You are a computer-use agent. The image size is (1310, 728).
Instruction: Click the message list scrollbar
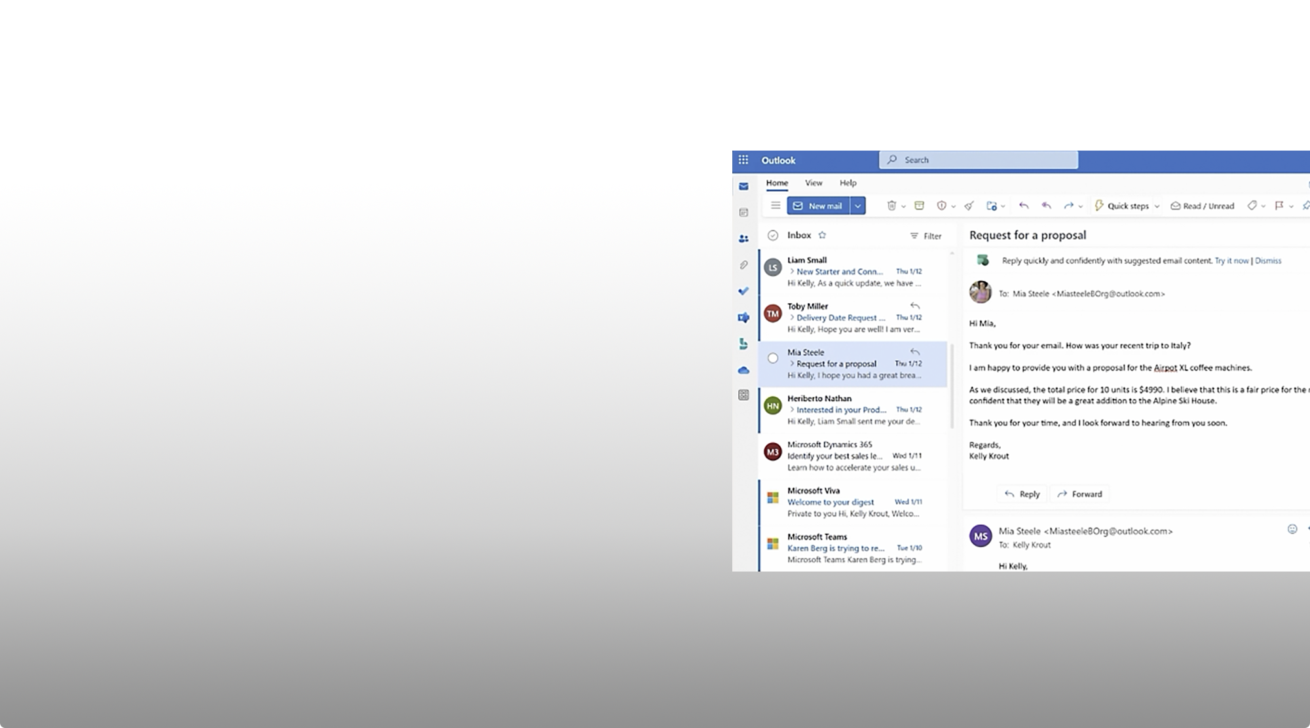(x=952, y=386)
